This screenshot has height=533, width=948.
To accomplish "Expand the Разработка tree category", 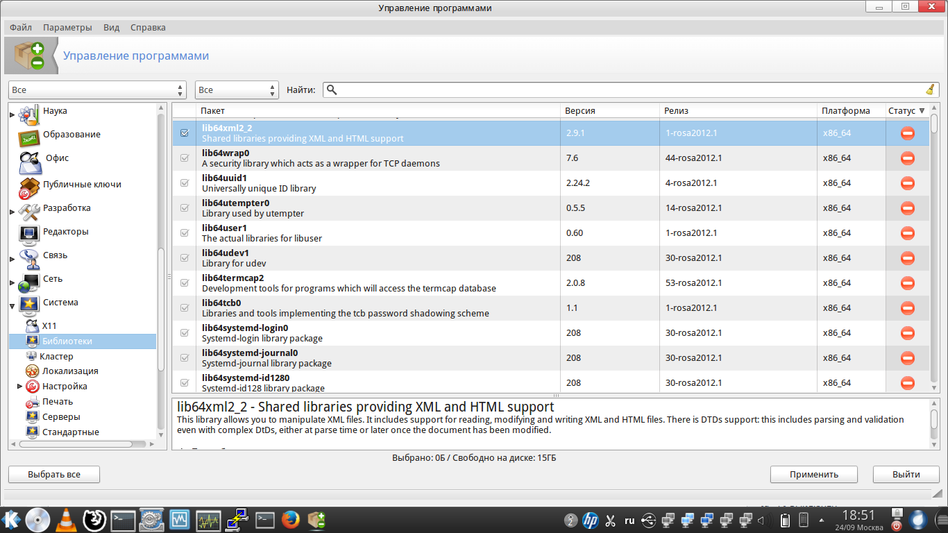I will [12, 210].
